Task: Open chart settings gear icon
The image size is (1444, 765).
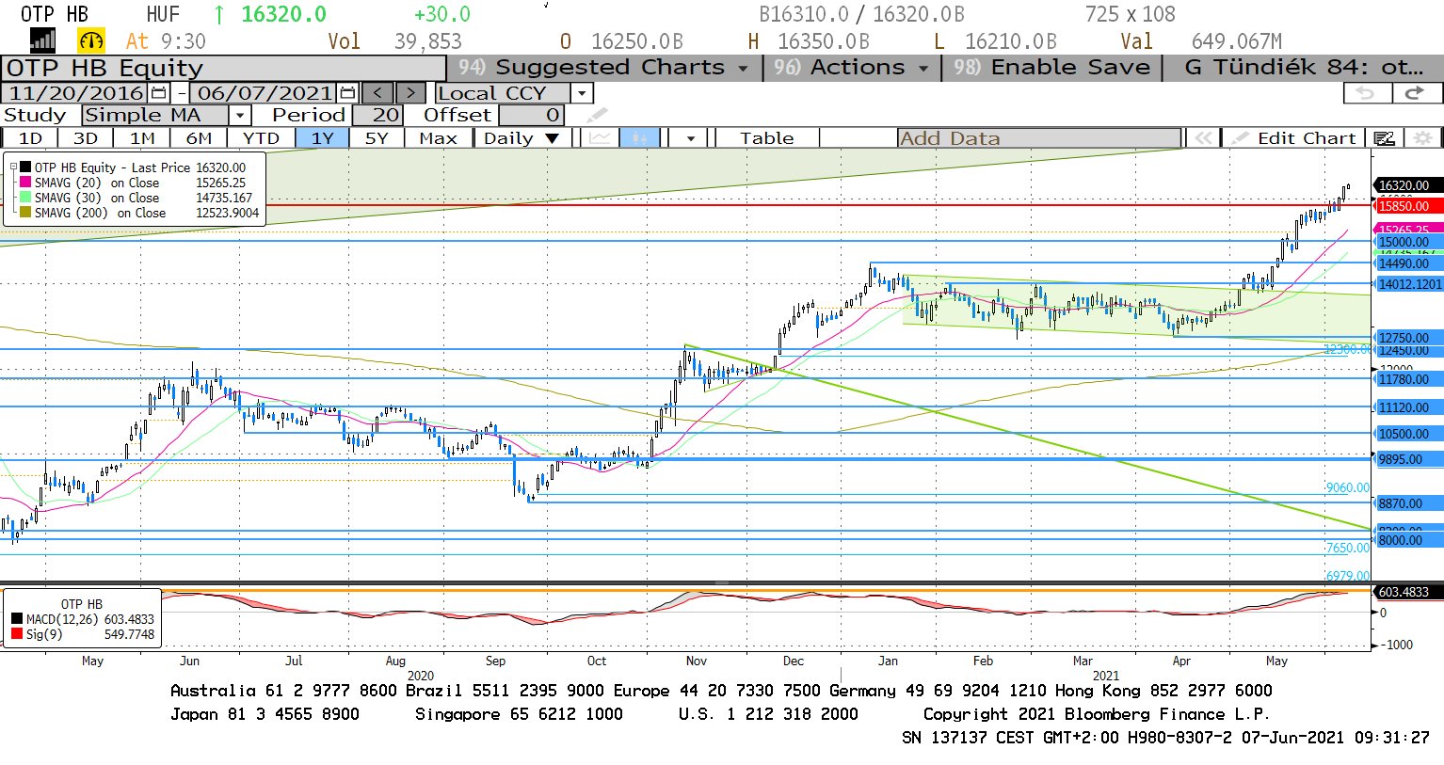Action: [1423, 138]
